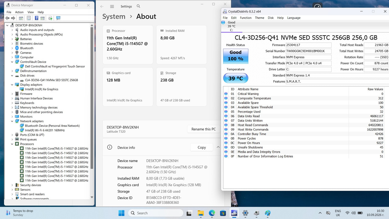Viewport: 389px width, 219px height.
Task: Launch Microsoft Edge from the taskbar
Action: pyautogui.click(x=212, y=213)
